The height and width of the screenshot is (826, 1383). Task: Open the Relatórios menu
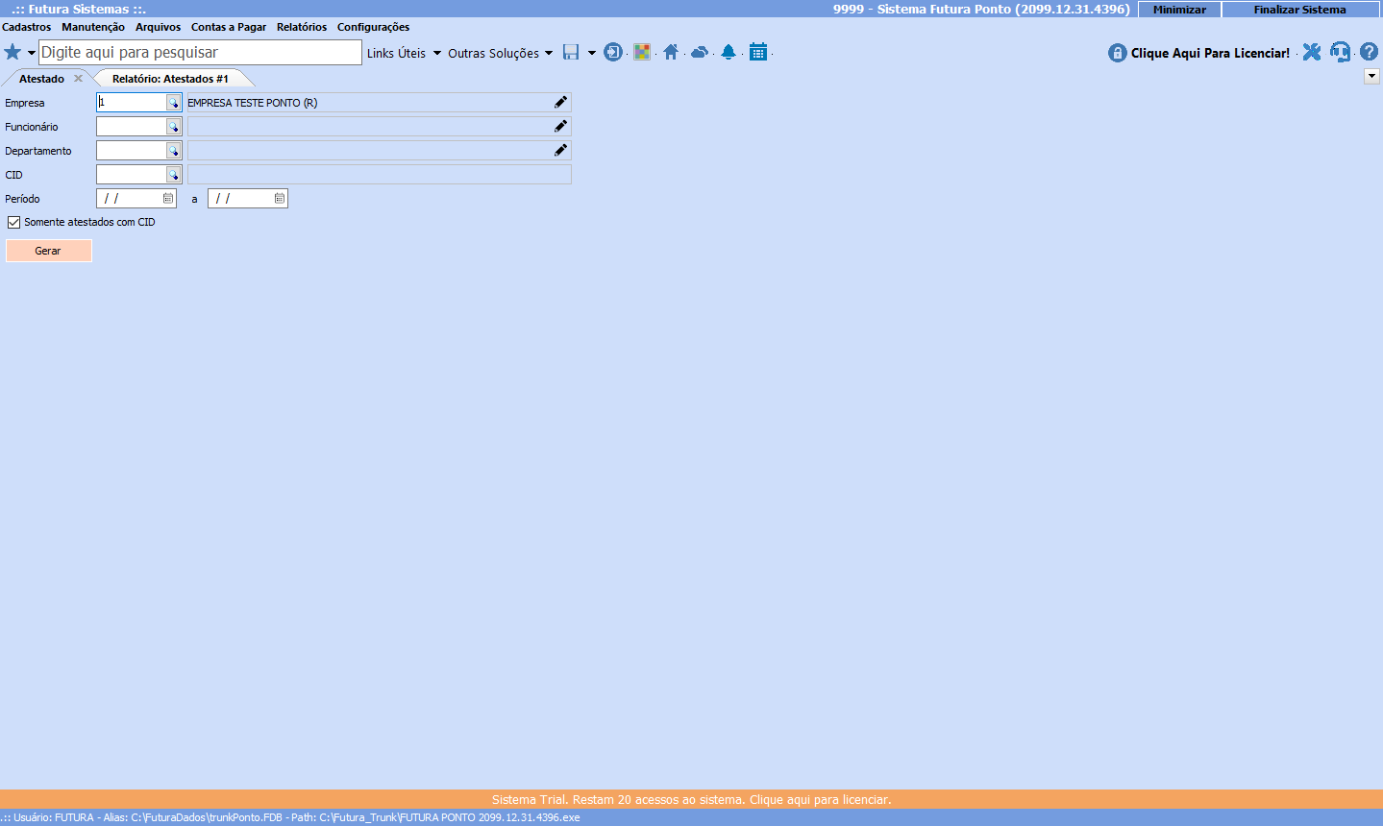point(301,27)
